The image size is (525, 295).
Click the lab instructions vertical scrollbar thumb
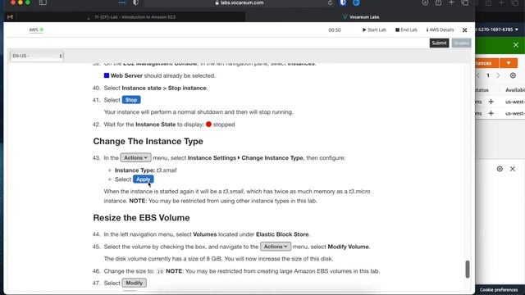coord(468,269)
